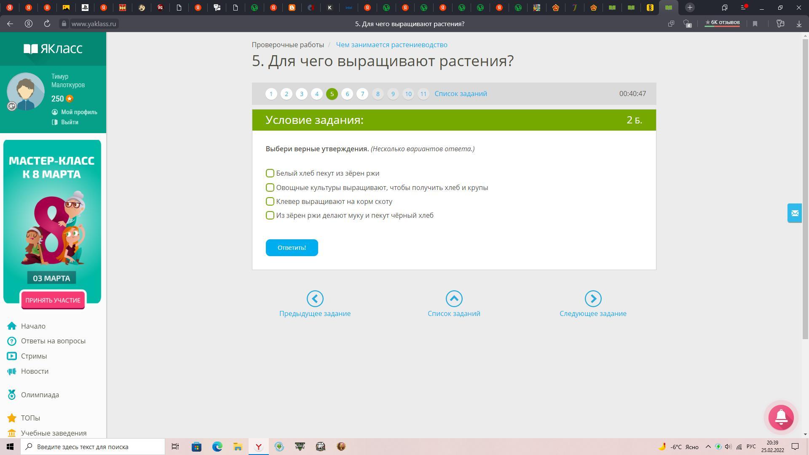Click the Windows taskbar search field
The image size is (809, 455).
click(93, 447)
